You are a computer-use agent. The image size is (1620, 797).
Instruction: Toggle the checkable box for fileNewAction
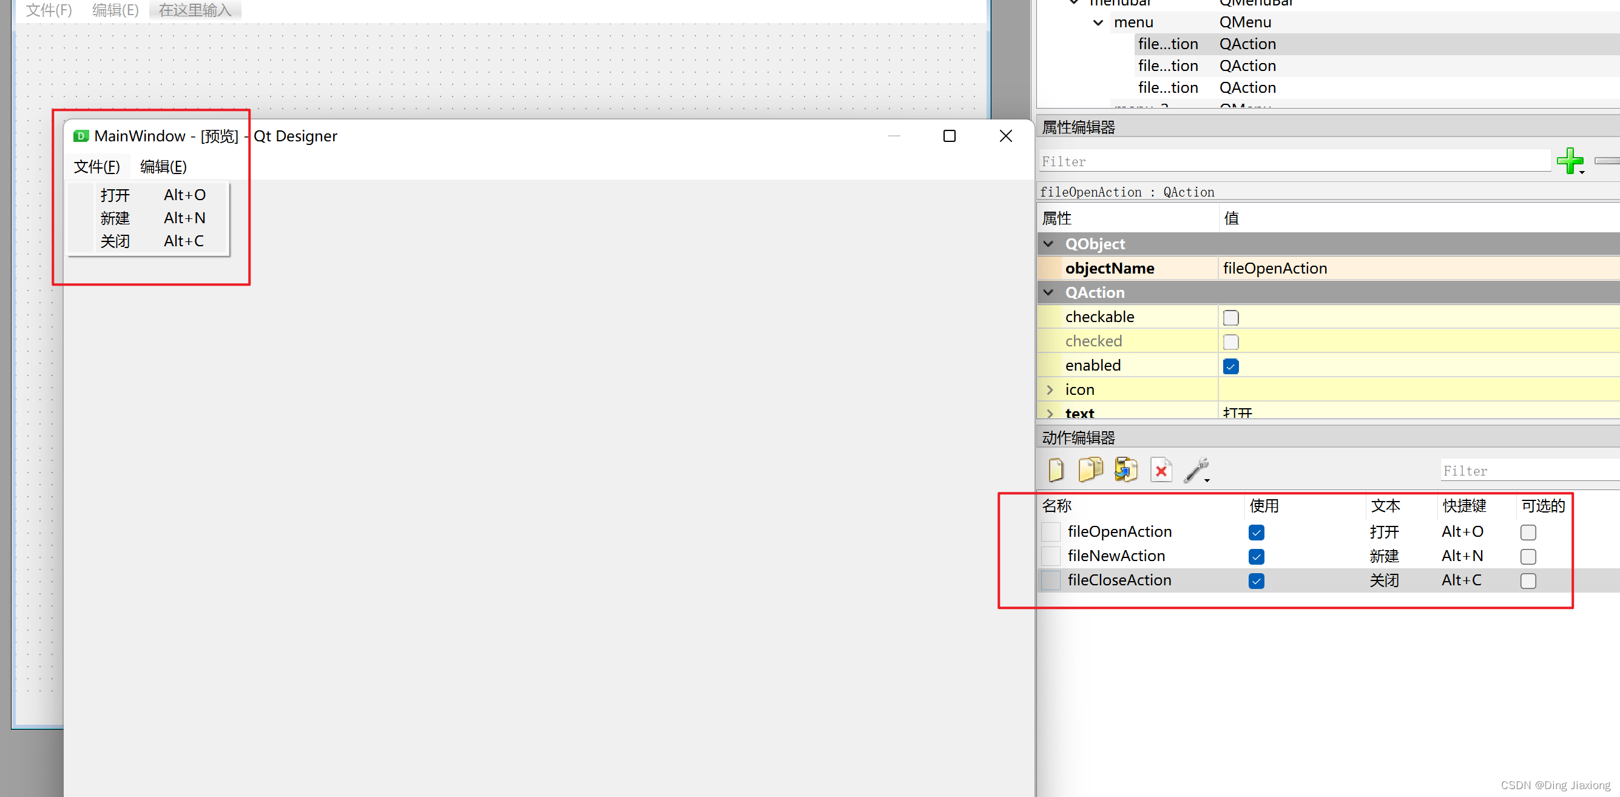1528,556
